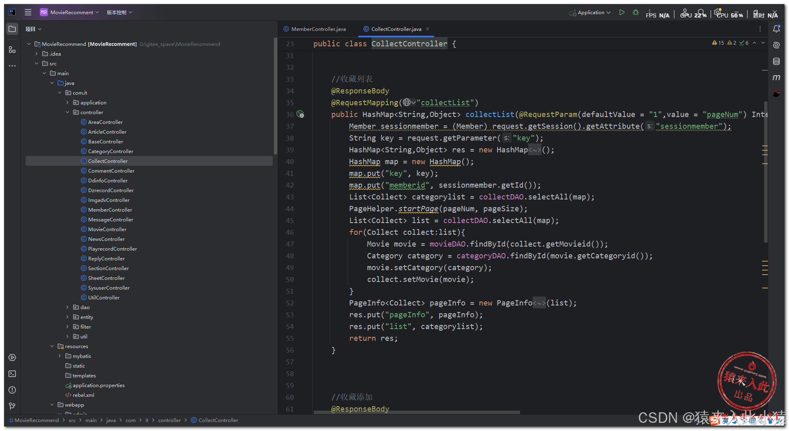Go to previous highlighted problem
Viewport: 789px width, 431px height.
point(754,43)
